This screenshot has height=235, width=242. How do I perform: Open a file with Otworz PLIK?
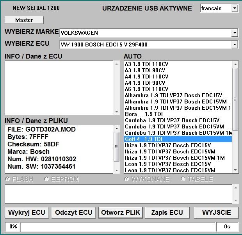click(x=121, y=212)
